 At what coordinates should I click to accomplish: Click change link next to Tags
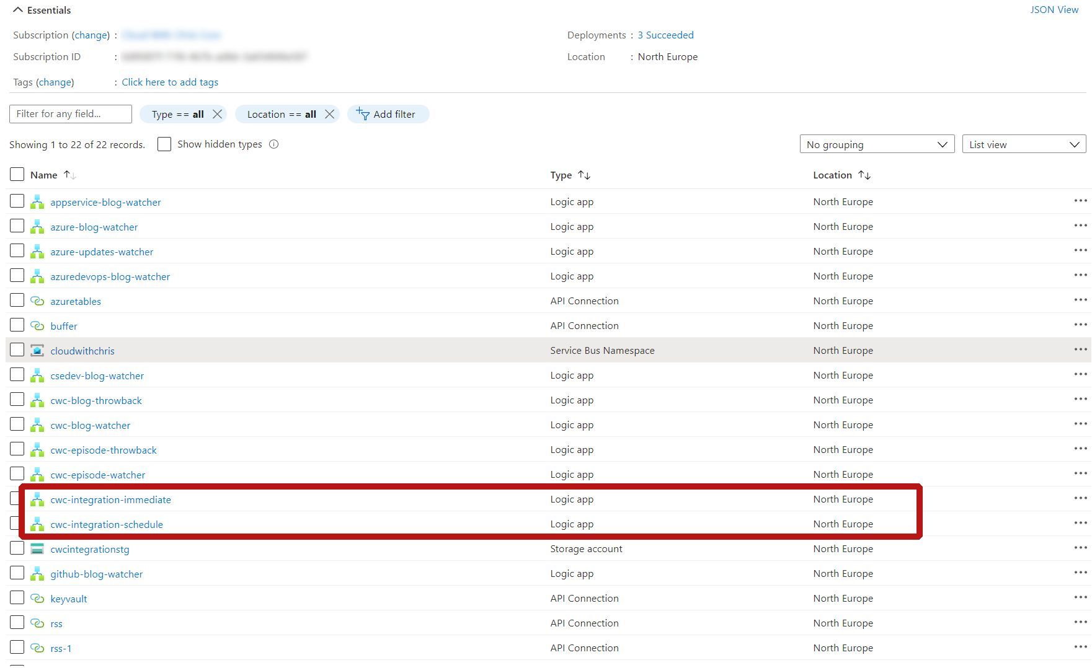click(55, 82)
